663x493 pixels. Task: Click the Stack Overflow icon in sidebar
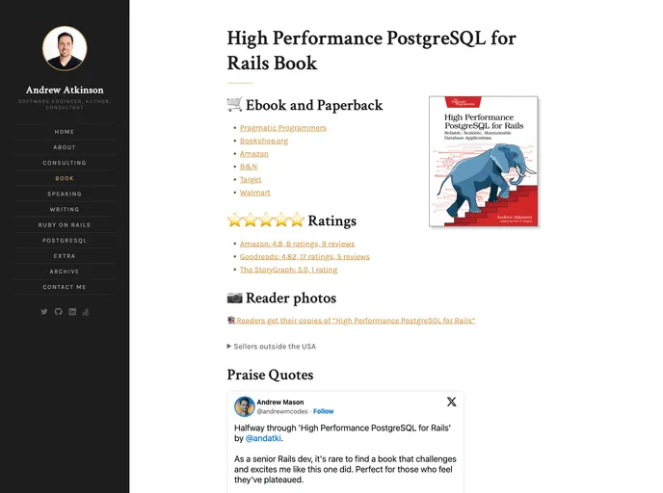coord(86,312)
